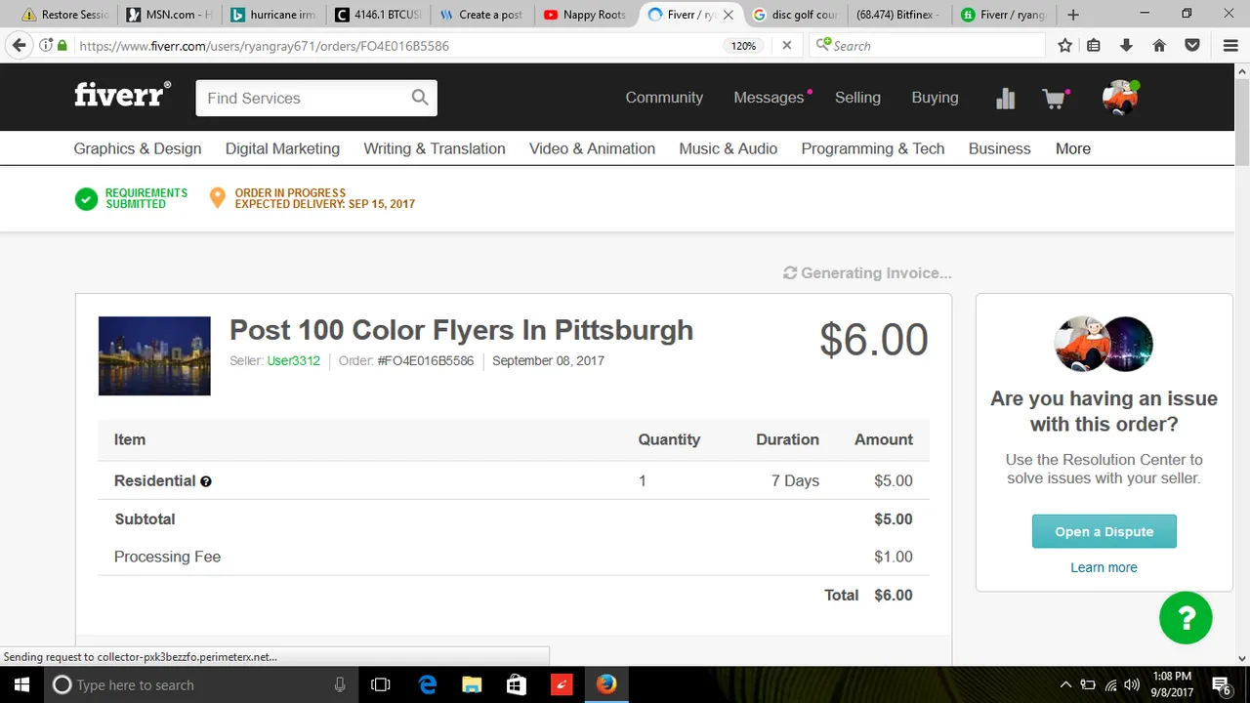Switch to the MSN.com tab
1250x703 pixels.
pos(170,15)
